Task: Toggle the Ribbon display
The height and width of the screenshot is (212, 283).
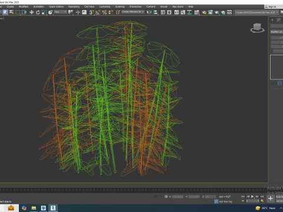Action: [176, 12]
